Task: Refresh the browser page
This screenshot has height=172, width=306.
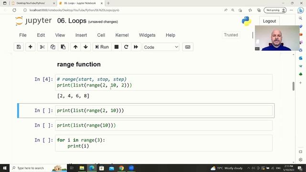Action: [x=14, y=10]
